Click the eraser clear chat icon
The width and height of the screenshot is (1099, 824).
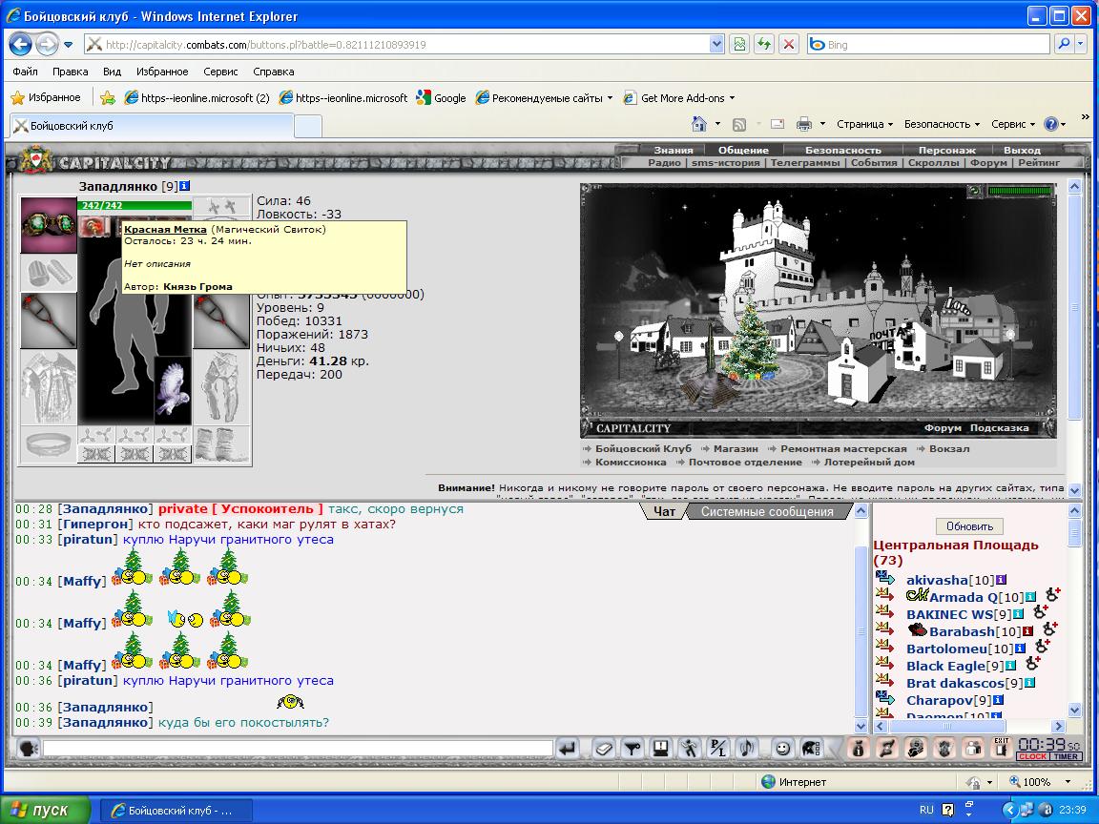coord(604,749)
